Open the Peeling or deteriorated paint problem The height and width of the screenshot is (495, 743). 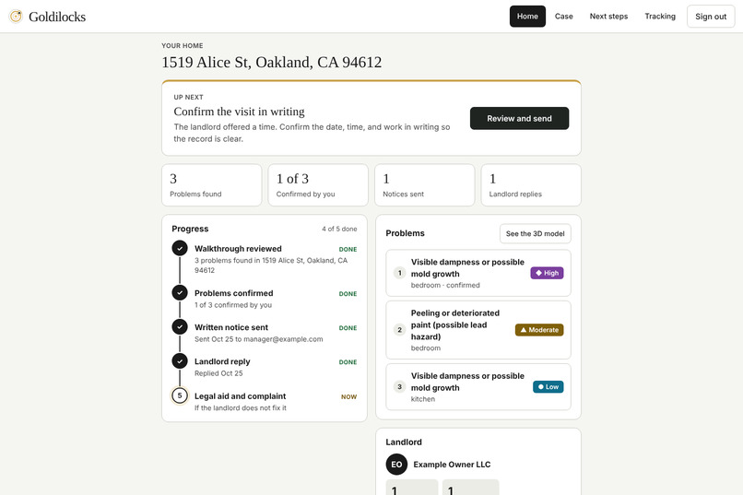point(478,330)
